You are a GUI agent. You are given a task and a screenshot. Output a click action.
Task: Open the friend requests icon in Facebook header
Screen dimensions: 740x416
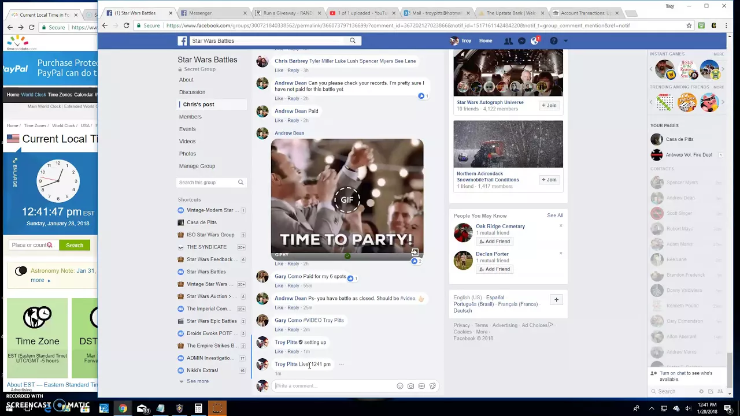click(508, 41)
